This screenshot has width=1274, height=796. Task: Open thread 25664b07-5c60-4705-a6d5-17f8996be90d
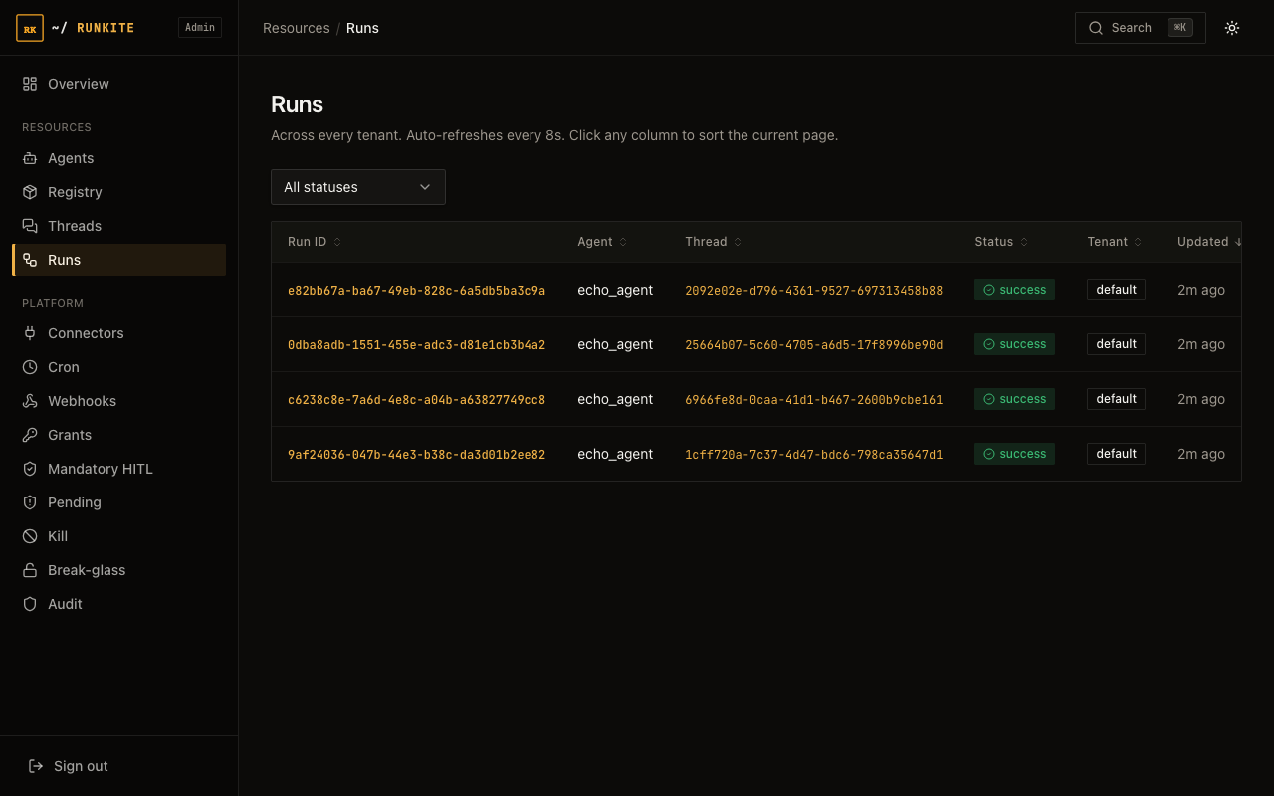click(813, 345)
